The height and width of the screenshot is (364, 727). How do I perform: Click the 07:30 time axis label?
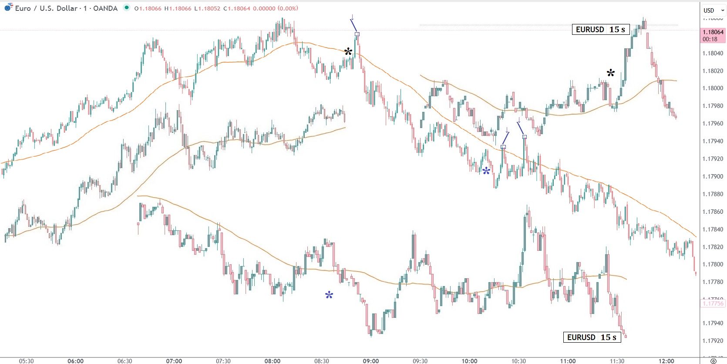tap(223, 361)
